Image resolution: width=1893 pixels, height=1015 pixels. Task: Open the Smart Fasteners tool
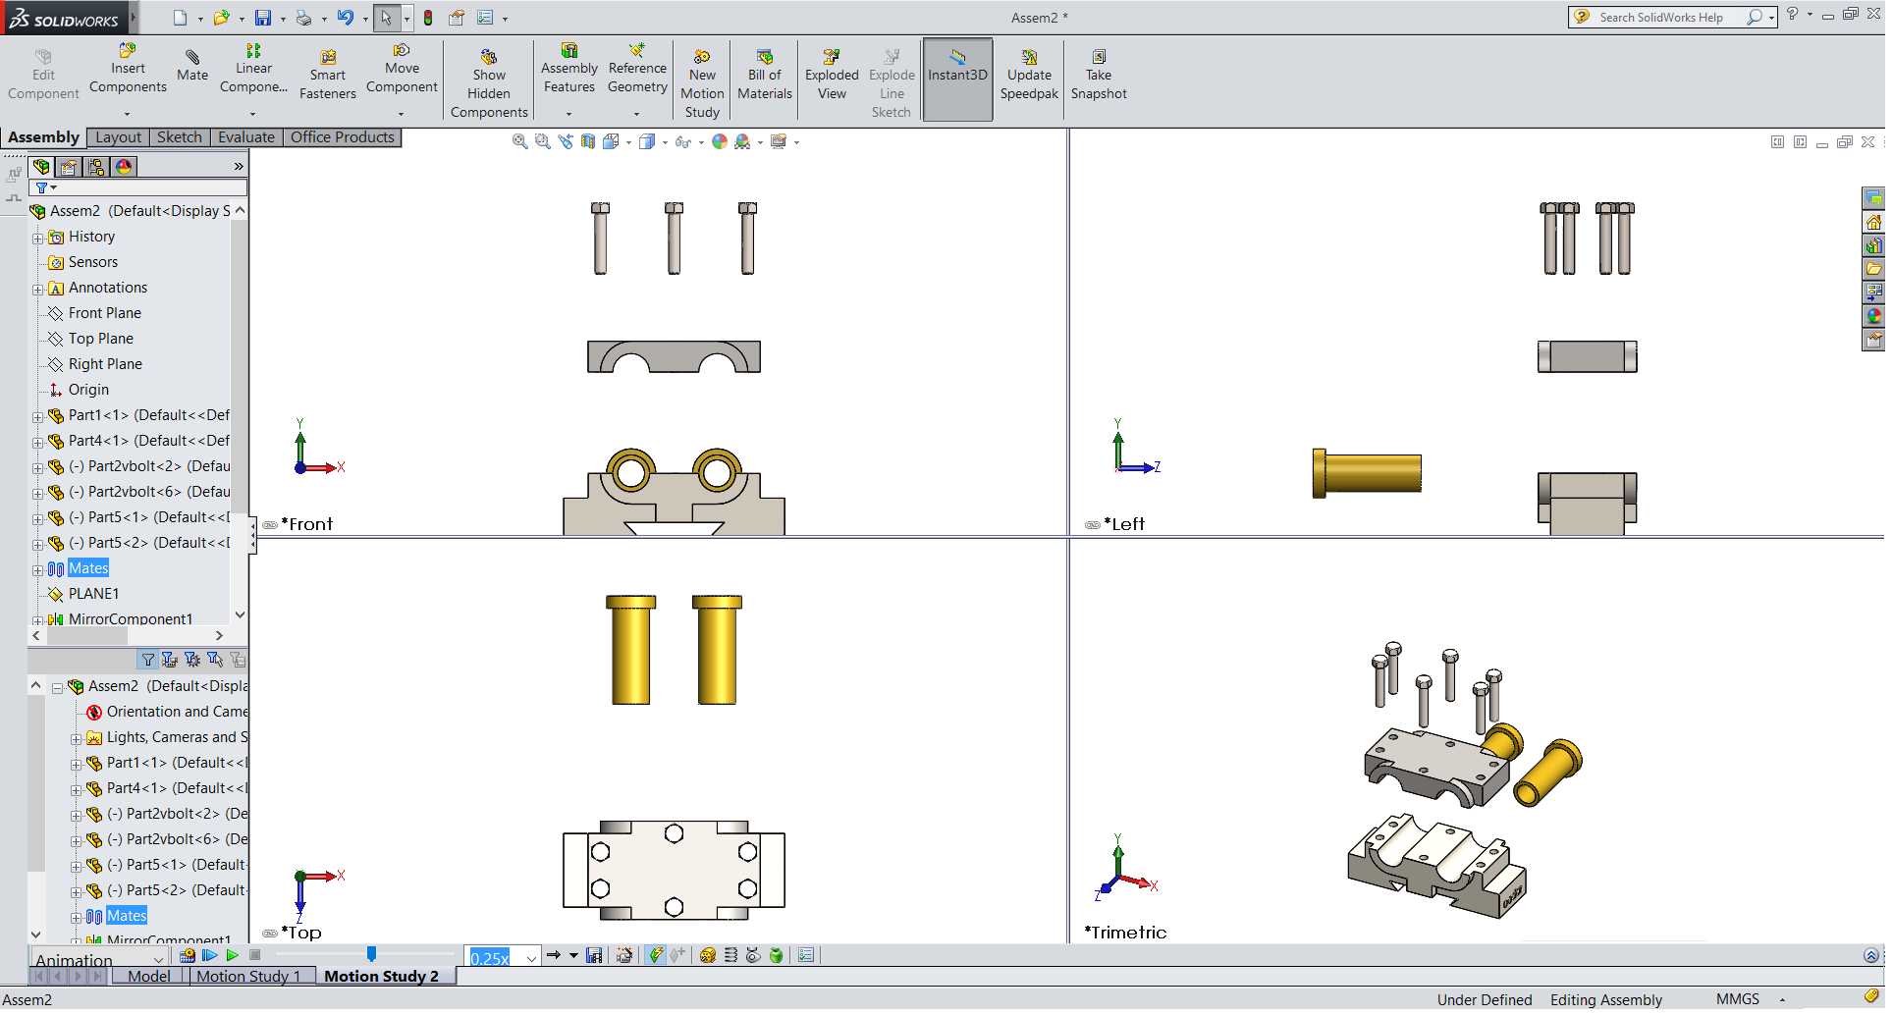(328, 76)
